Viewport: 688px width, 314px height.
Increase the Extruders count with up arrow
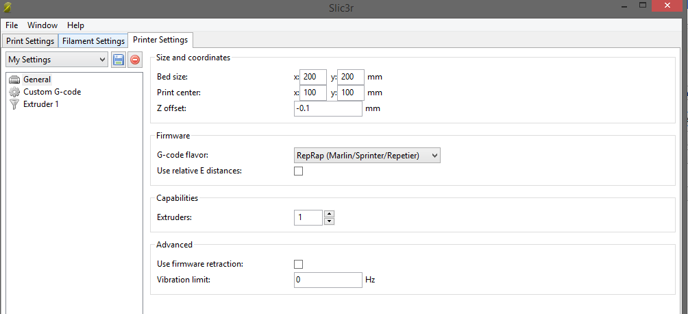point(329,214)
